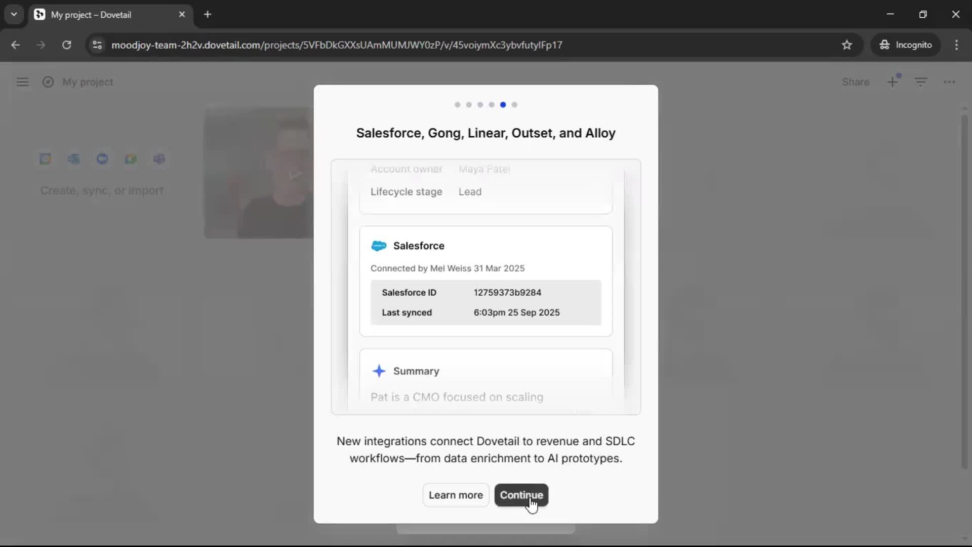Open the three-dot more options menu

click(949, 82)
